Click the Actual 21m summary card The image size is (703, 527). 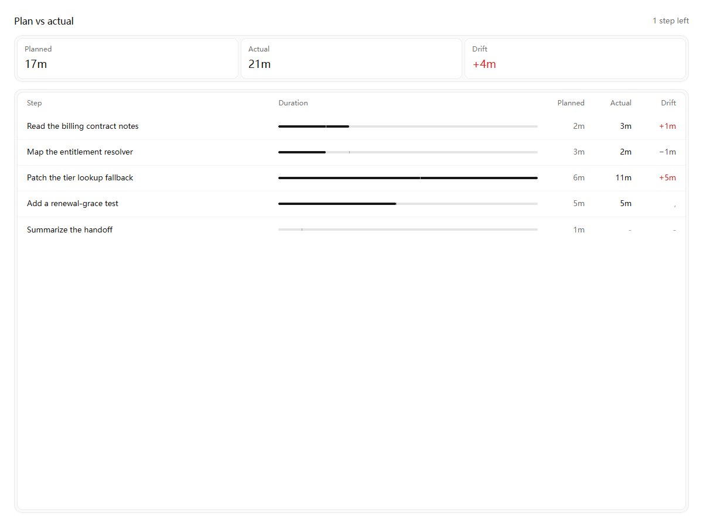(x=351, y=59)
